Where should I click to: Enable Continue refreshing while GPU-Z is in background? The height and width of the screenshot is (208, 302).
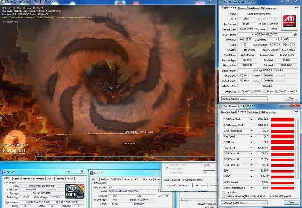224,196
